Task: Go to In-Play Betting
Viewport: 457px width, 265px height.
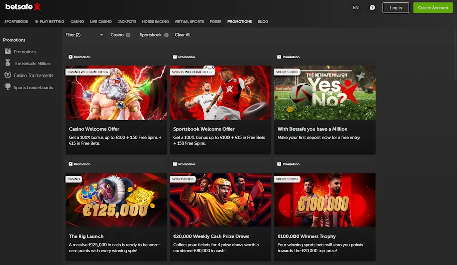Action: click(49, 21)
